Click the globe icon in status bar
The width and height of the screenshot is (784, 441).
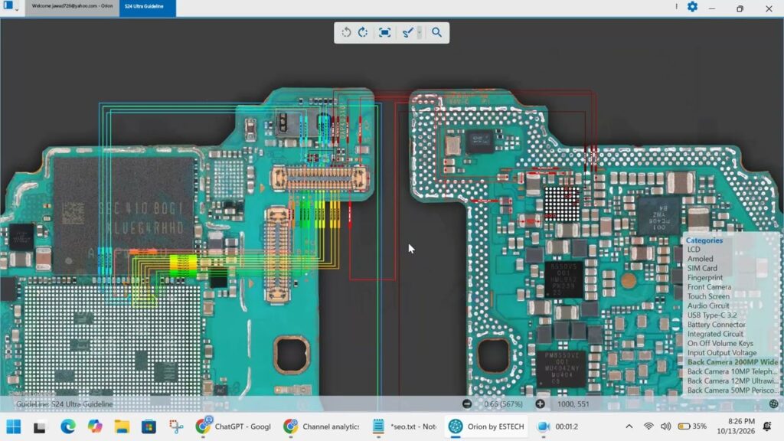774,404
